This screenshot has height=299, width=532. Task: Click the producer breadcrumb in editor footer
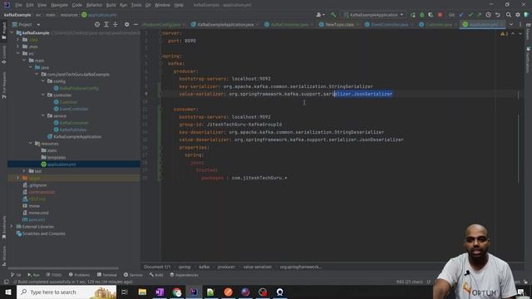226,267
